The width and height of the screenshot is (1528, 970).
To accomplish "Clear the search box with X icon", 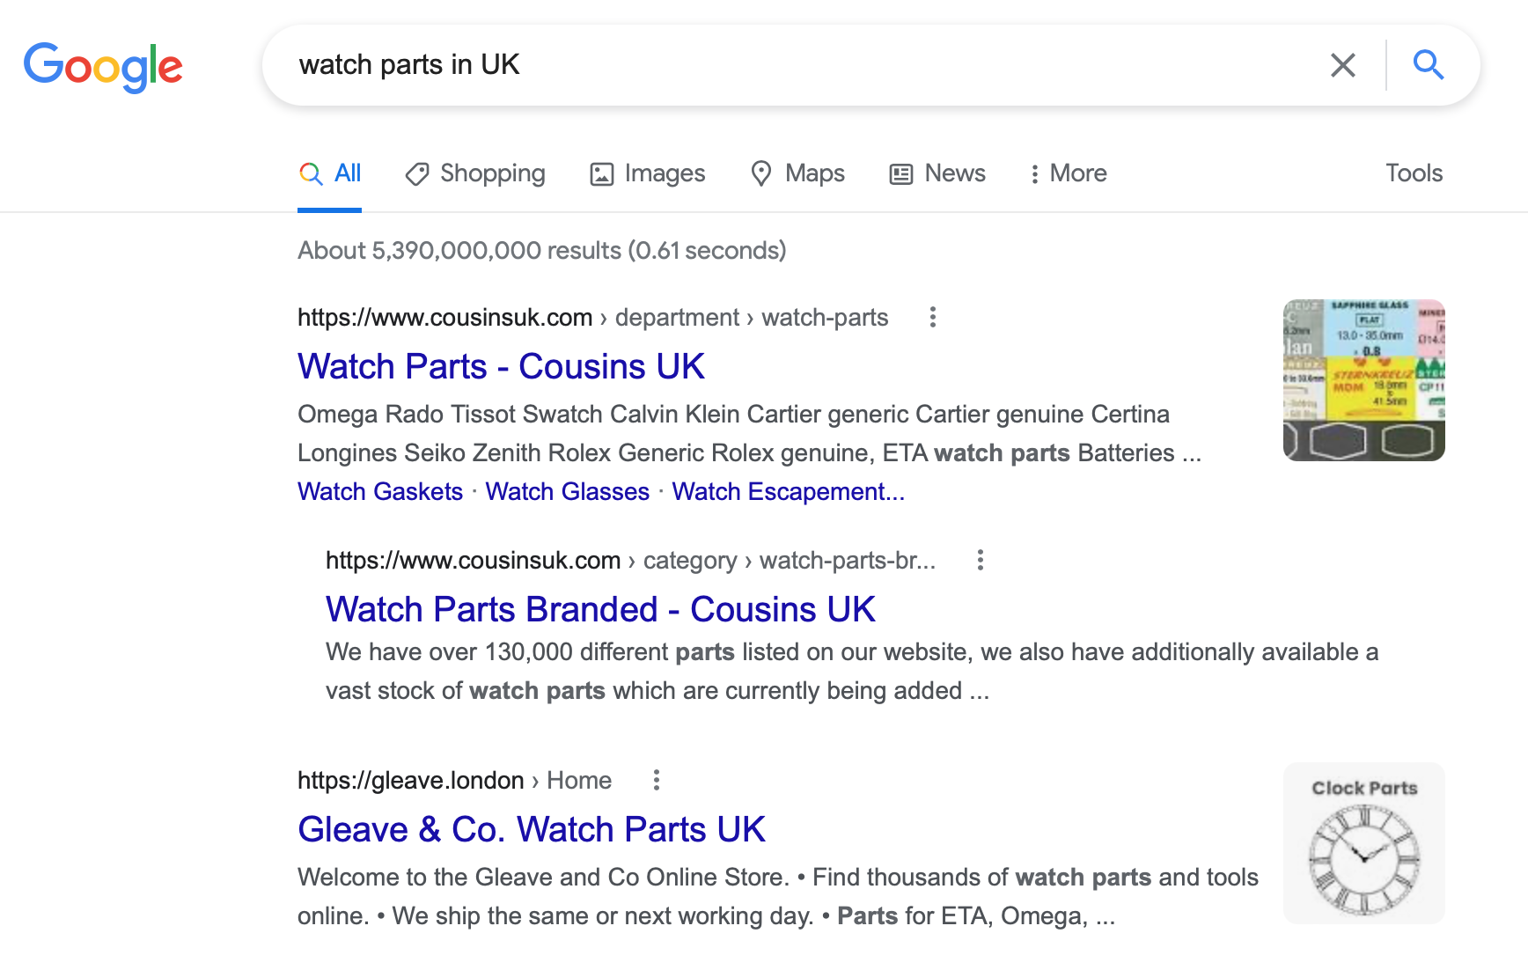I will [x=1342, y=65].
